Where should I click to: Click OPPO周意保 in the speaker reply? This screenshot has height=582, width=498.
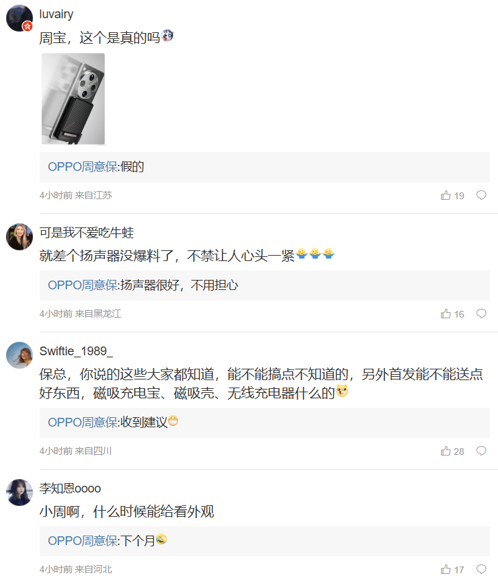[82, 285]
